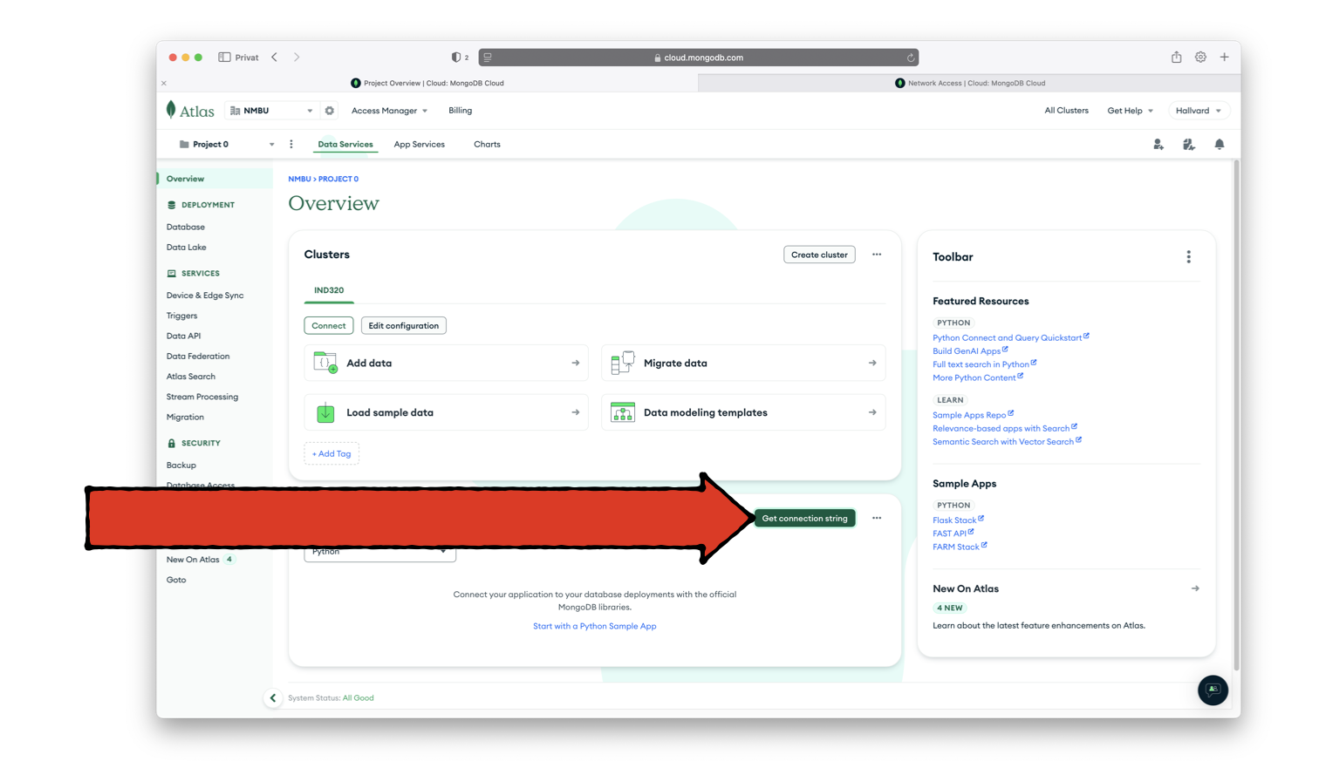
Task: Open Database in the sidebar
Action: pos(186,227)
